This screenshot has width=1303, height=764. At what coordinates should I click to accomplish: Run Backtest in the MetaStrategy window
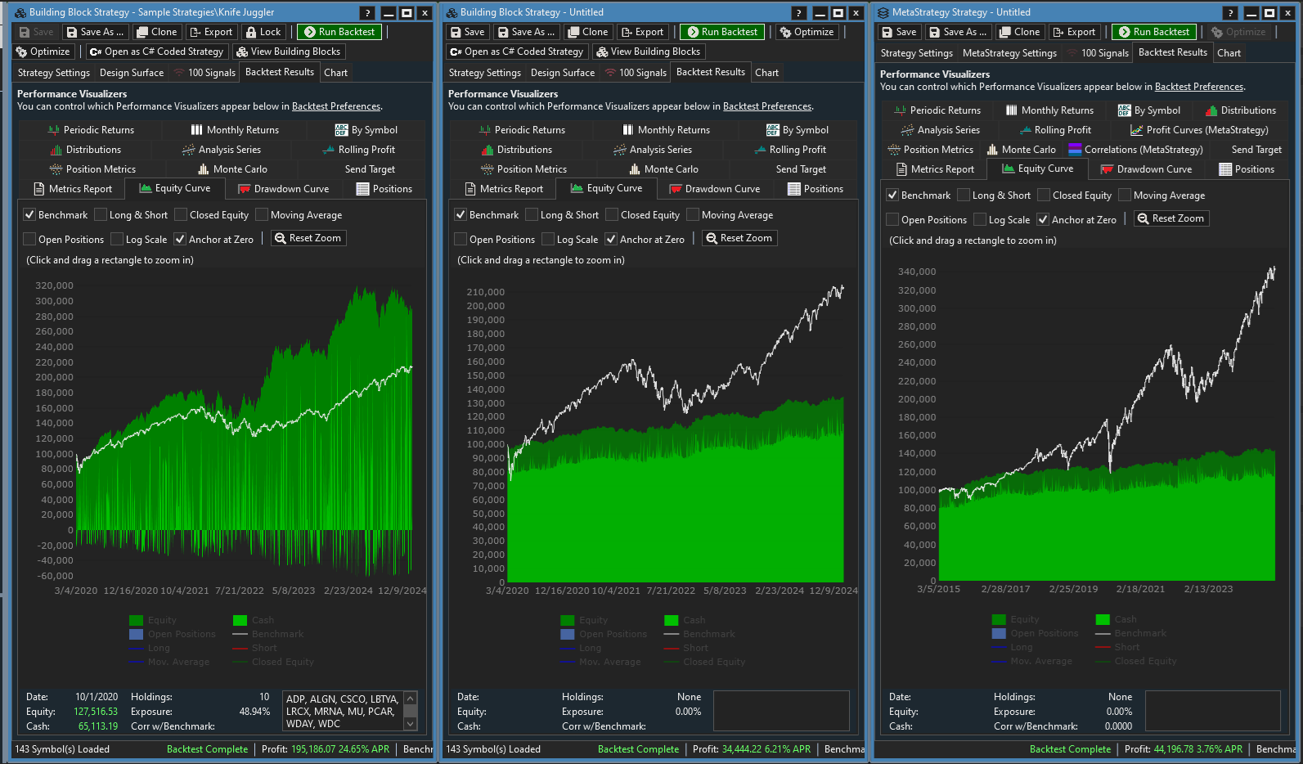(x=1153, y=32)
